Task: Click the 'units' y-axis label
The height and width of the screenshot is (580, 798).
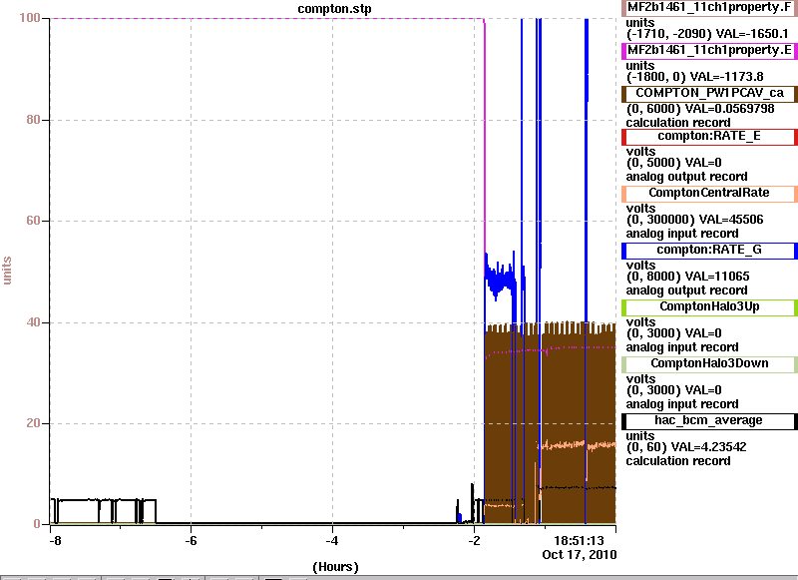Action: pos(7,271)
